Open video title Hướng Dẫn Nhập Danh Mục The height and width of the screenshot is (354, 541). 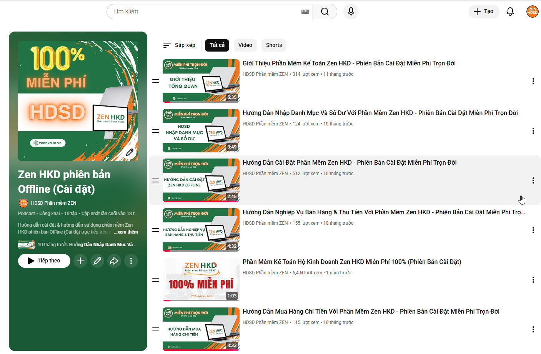point(380,113)
